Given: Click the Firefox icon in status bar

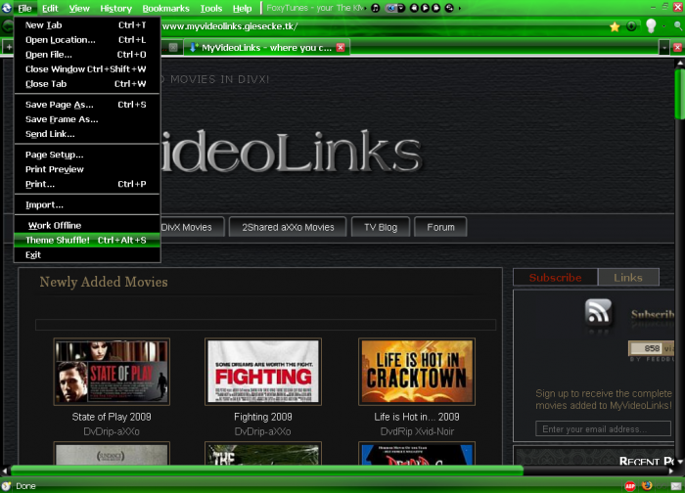Looking at the screenshot, I should (647, 485).
